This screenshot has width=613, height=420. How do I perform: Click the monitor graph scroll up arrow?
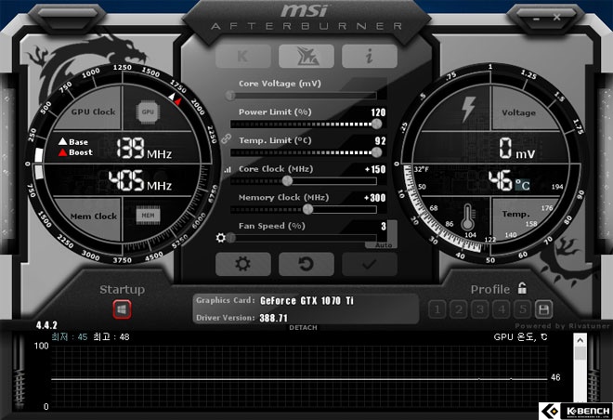tap(580, 340)
